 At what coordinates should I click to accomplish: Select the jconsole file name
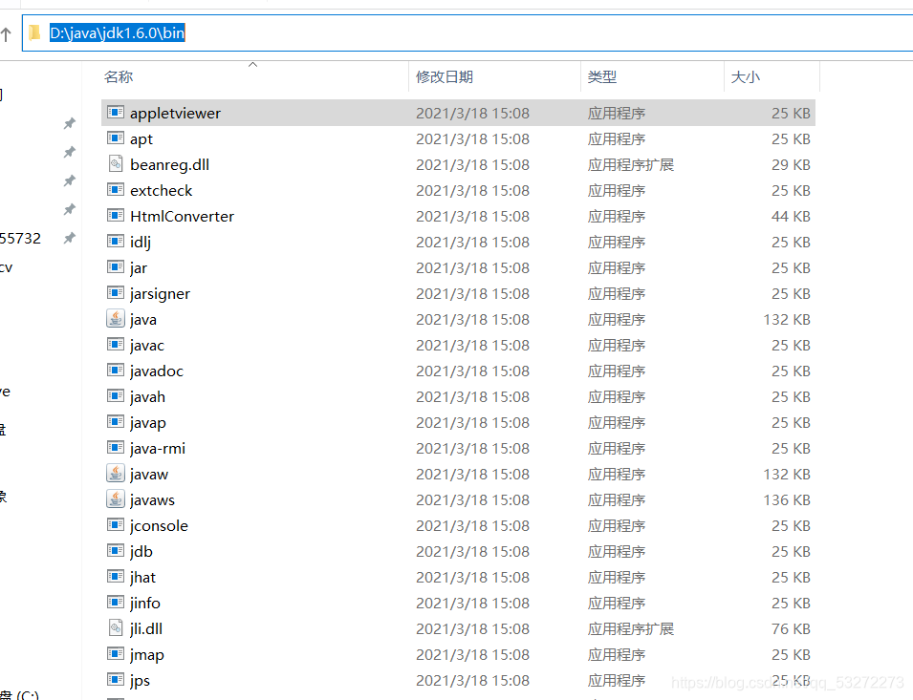coord(159,525)
